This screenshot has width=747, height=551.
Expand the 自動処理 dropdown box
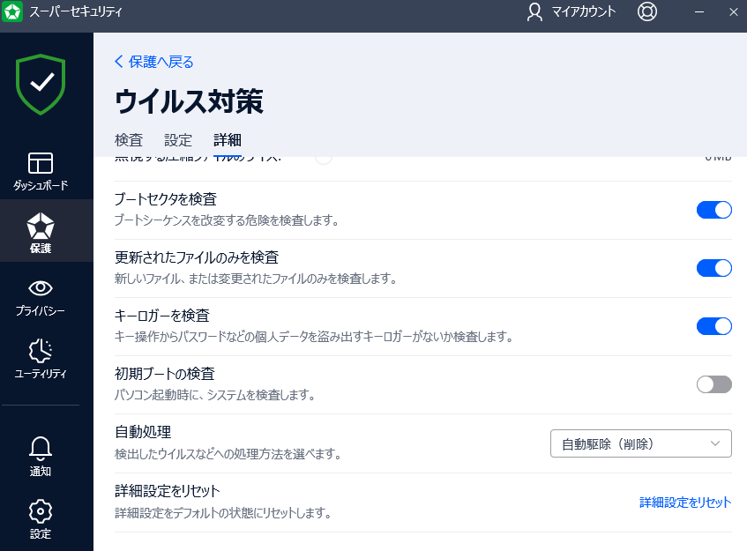pos(640,443)
